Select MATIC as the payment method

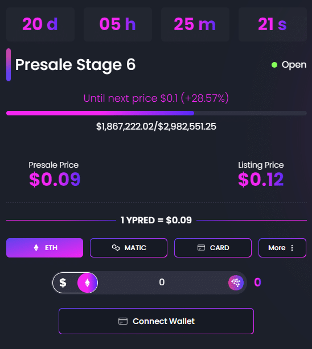129,248
